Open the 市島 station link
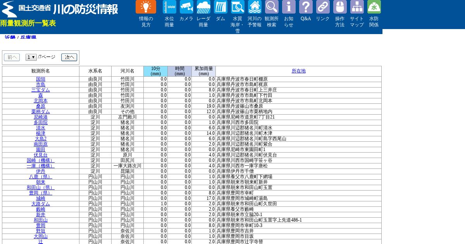Screen dimensions: 465x244 41,84
